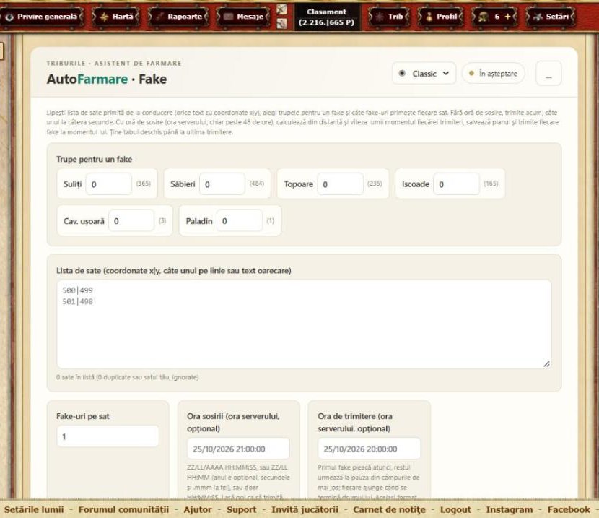The width and height of the screenshot is (599, 518).
Task: Click the tools icon beside Setări
Action: 538,17
